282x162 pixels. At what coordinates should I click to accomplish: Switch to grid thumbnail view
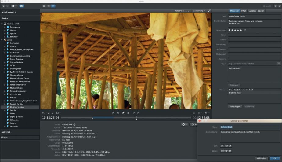pos(44,6)
